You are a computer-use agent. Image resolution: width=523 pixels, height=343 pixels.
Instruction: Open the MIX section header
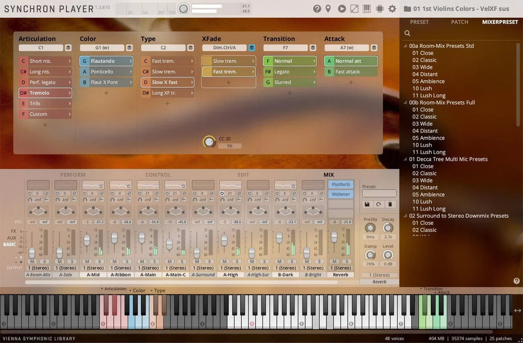(x=328, y=175)
